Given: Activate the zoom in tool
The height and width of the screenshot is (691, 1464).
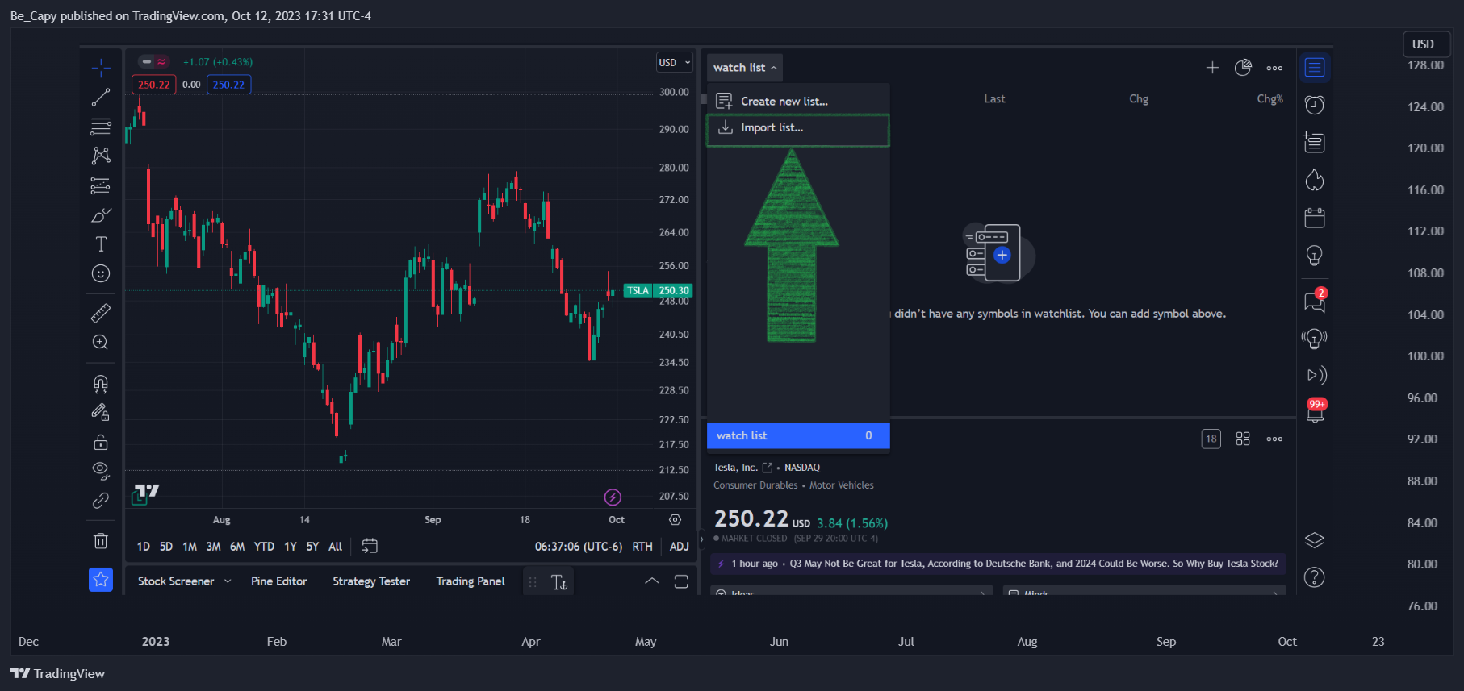Looking at the screenshot, I should [101, 343].
